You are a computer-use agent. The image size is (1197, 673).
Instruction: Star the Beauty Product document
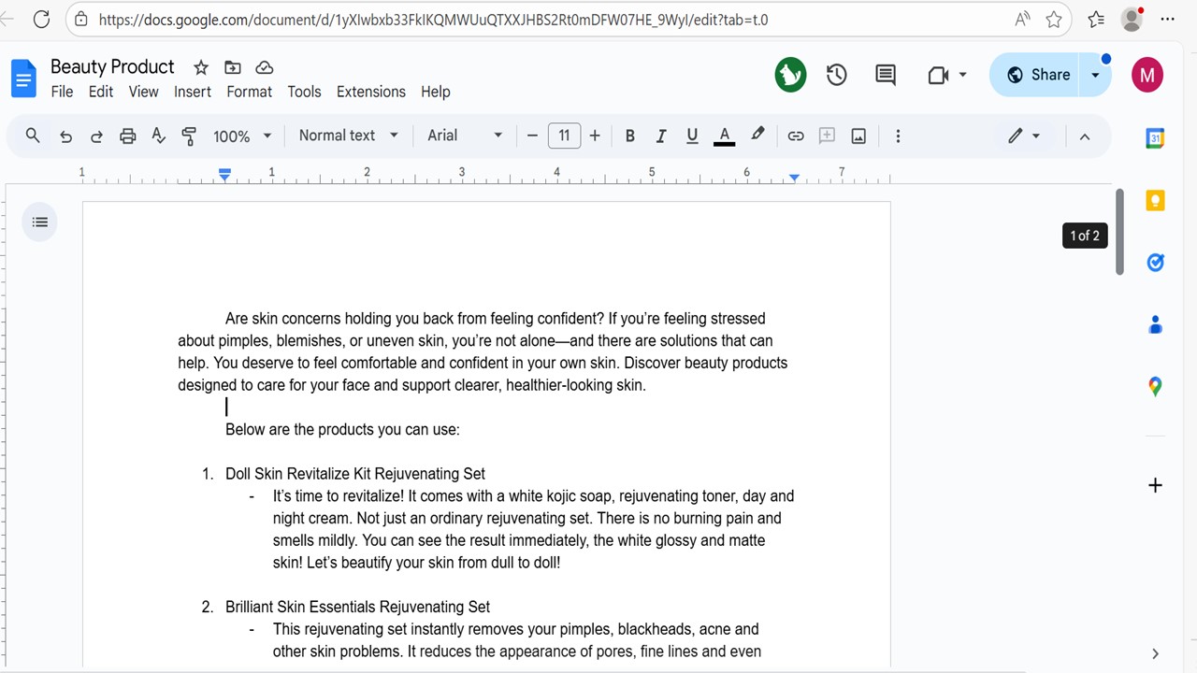[x=201, y=67]
